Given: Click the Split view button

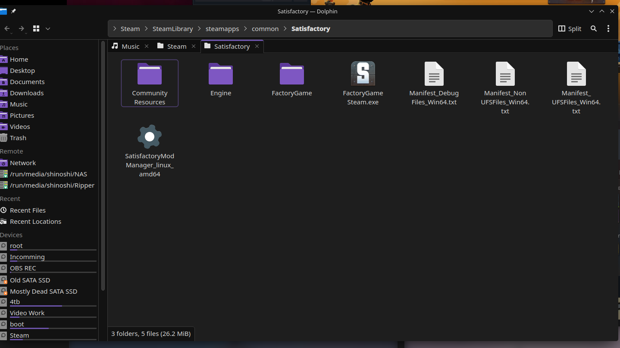Looking at the screenshot, I should [x=570, y=28].
